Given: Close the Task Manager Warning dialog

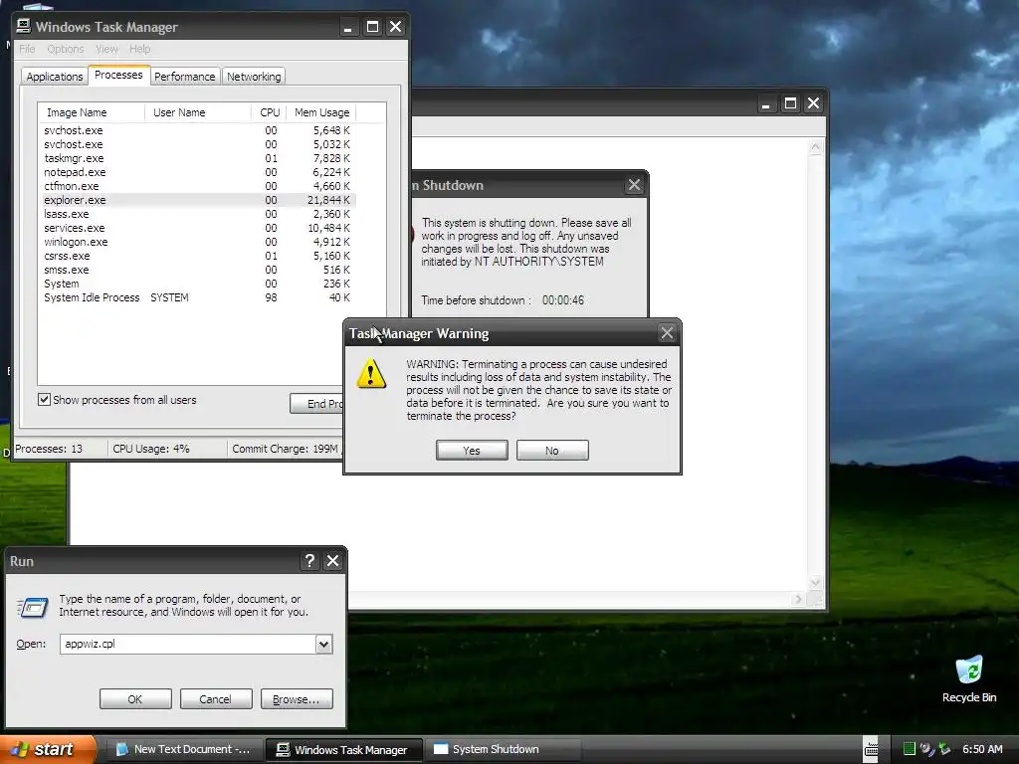Looking at the screenshot, I should (667, 333).
